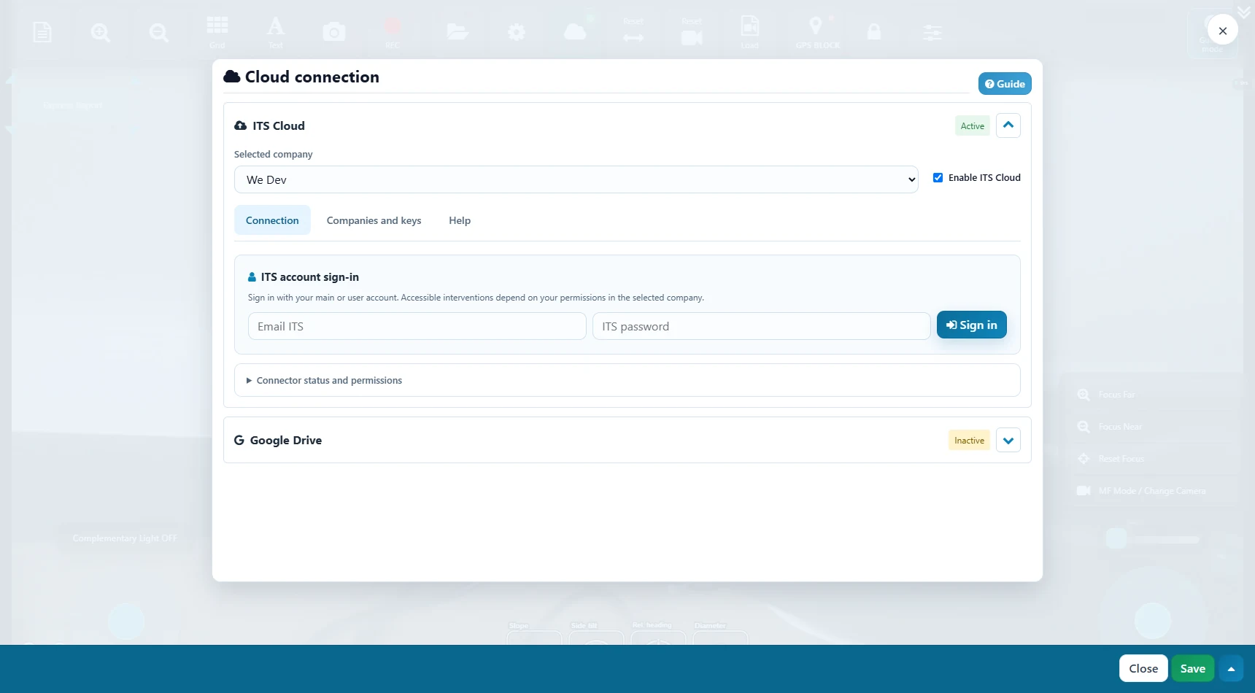Click the Google Drive section title
Viewport: 1255px width, 693px height.
coord(286,441)
